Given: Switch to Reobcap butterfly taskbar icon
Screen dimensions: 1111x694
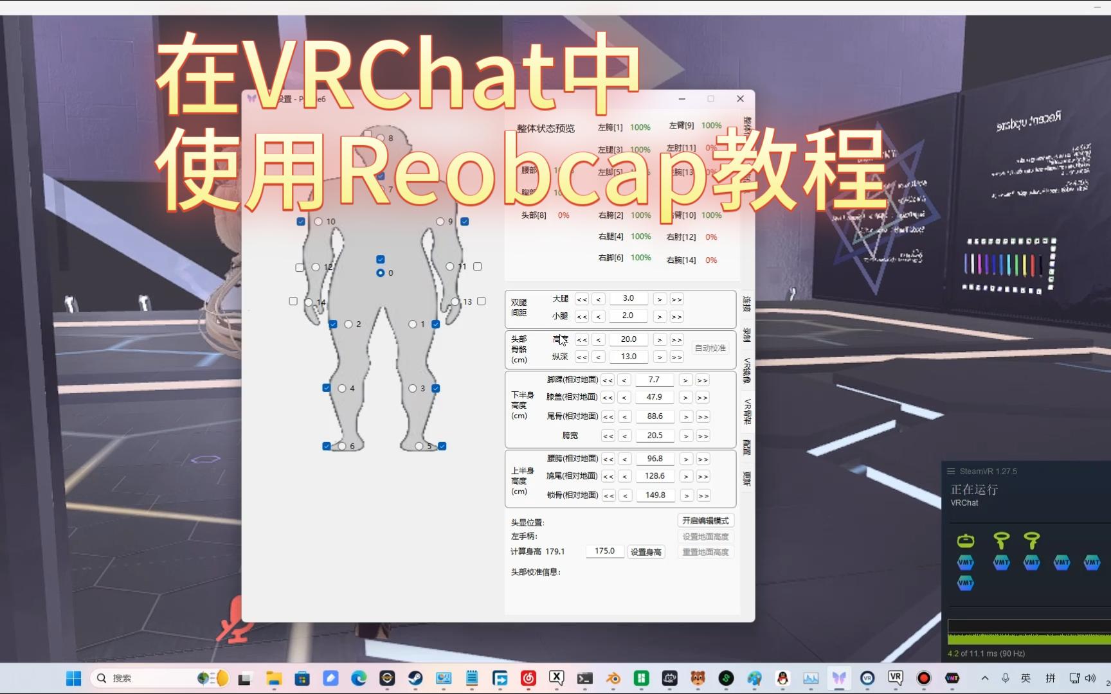Looking at the screenshot, I should (839, 678).
